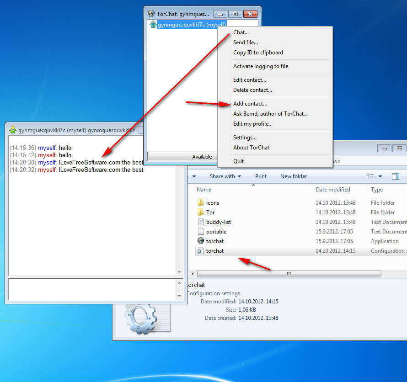
Task: Click the TorChat globe icon in title bar
Action: point(151,14)
